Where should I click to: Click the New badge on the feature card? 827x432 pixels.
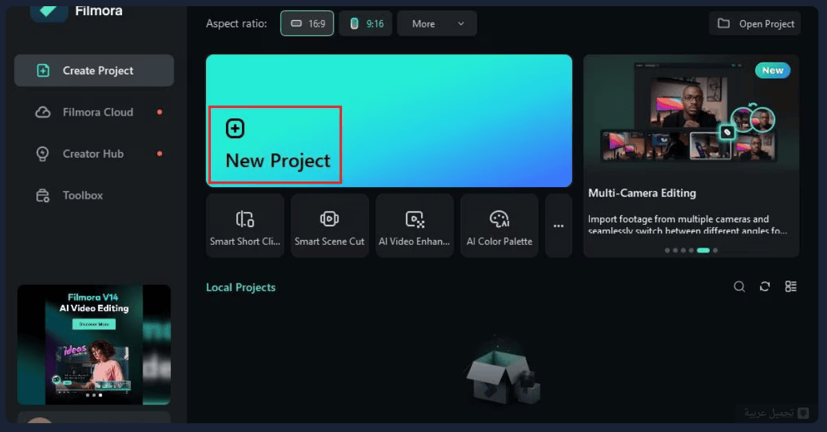[x=773, y=70]
